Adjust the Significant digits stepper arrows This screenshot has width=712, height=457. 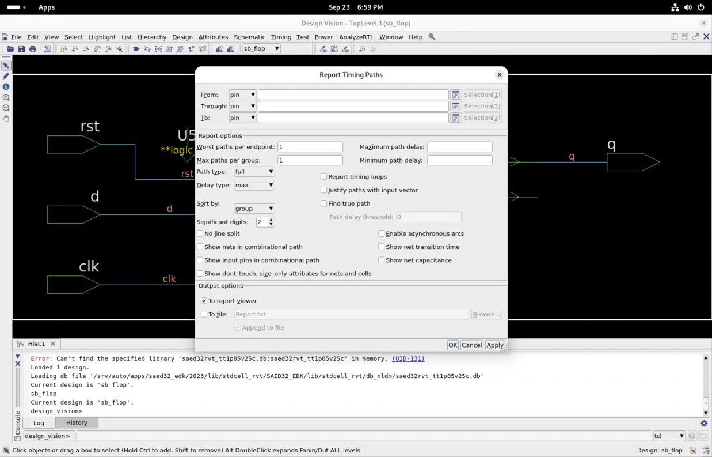[271, 222]
